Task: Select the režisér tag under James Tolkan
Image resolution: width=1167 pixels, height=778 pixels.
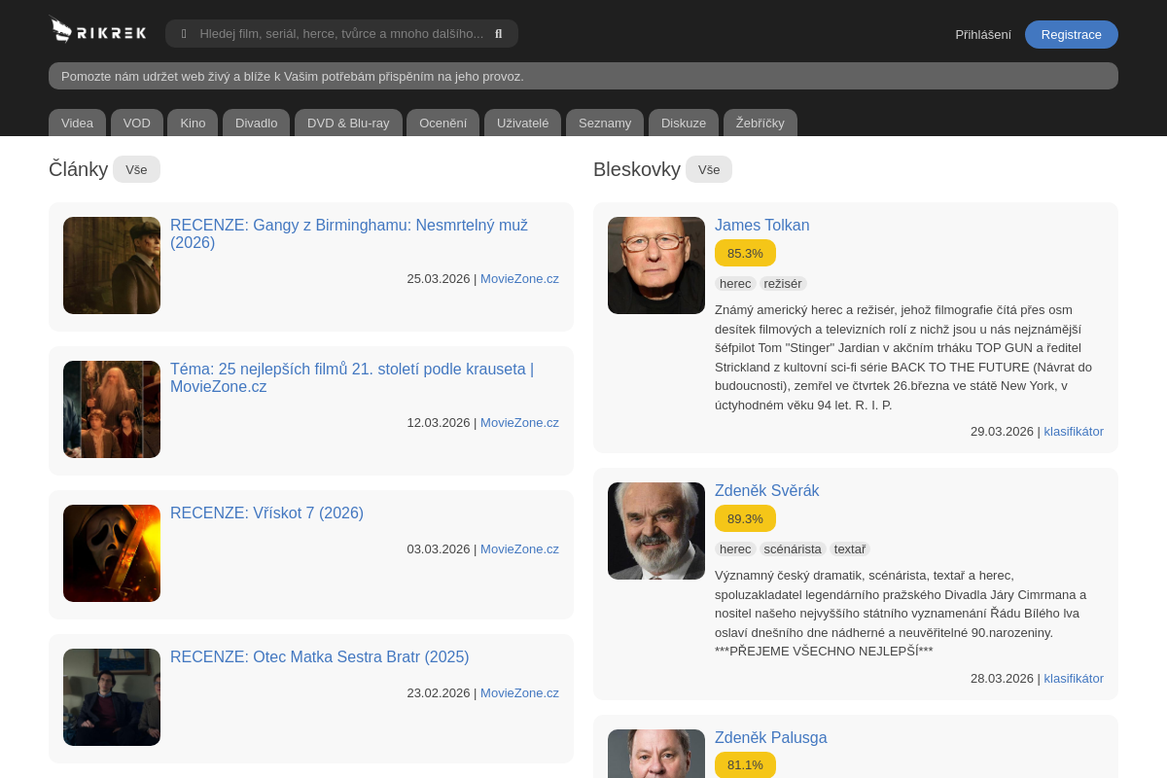Action: coord(782,283)
